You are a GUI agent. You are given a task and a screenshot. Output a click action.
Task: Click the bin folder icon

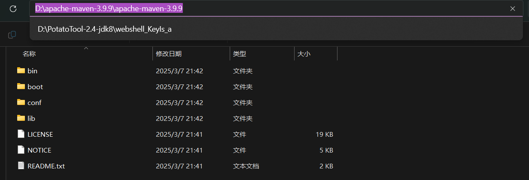pyautogui.click(x=21, y=71)
